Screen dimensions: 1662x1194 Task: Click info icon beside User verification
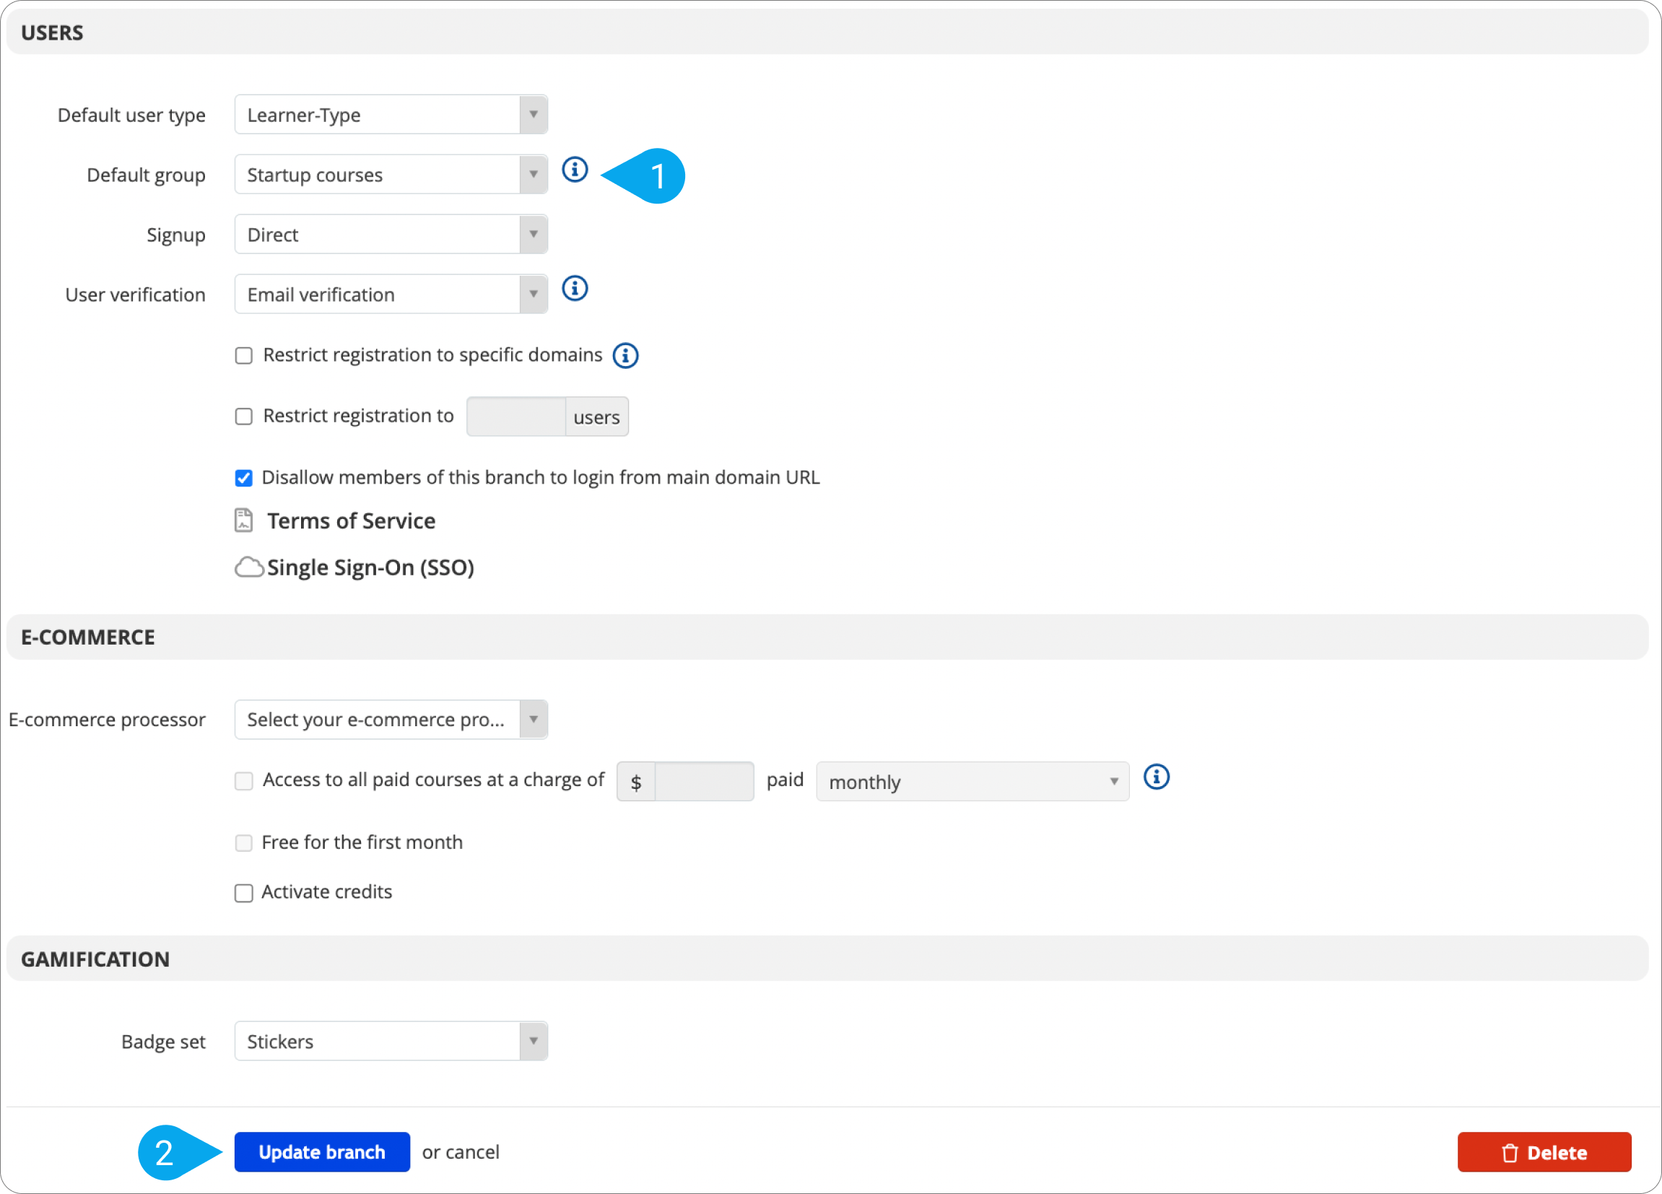[x=575, y=289]
